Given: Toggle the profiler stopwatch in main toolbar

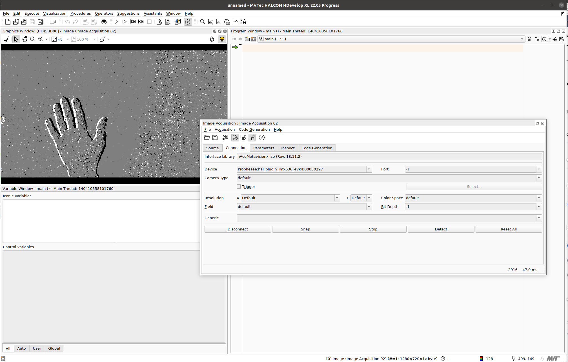Looking at the screenshot, I should click(188, 22).
